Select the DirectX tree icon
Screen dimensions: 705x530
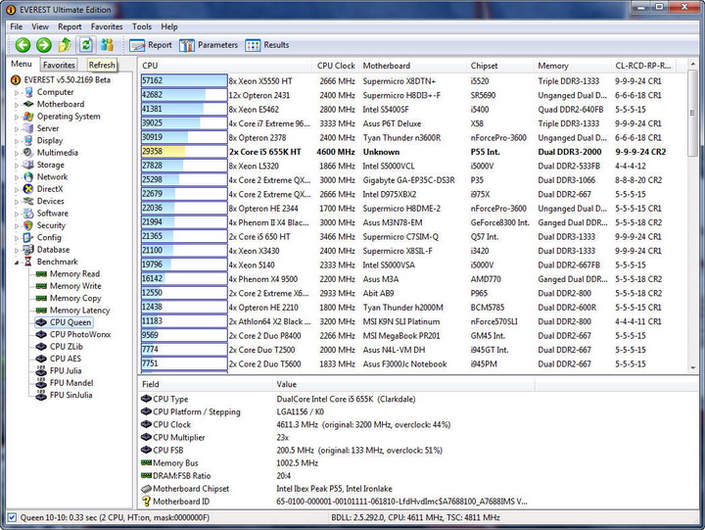coord(28,189)
